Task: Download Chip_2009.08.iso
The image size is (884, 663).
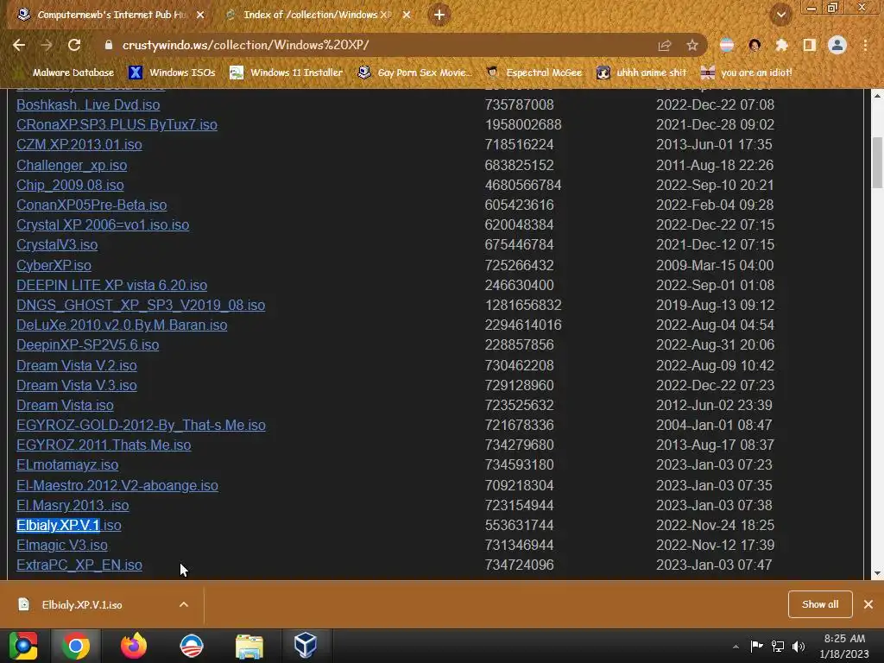Action: 70,185
